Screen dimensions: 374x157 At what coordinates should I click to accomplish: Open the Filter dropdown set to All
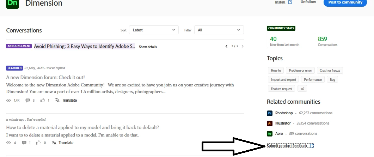tap(219, 30)
